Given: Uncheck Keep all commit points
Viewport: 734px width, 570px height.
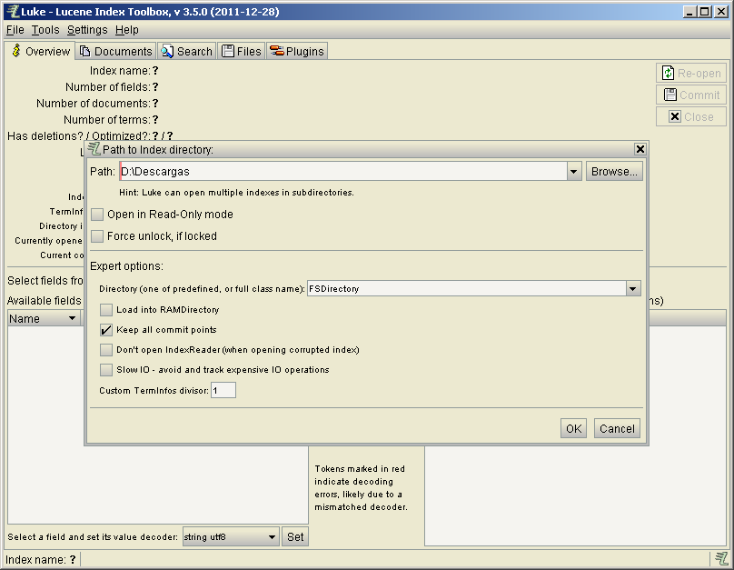Looking at the screenshot, I should pos(106,330).
